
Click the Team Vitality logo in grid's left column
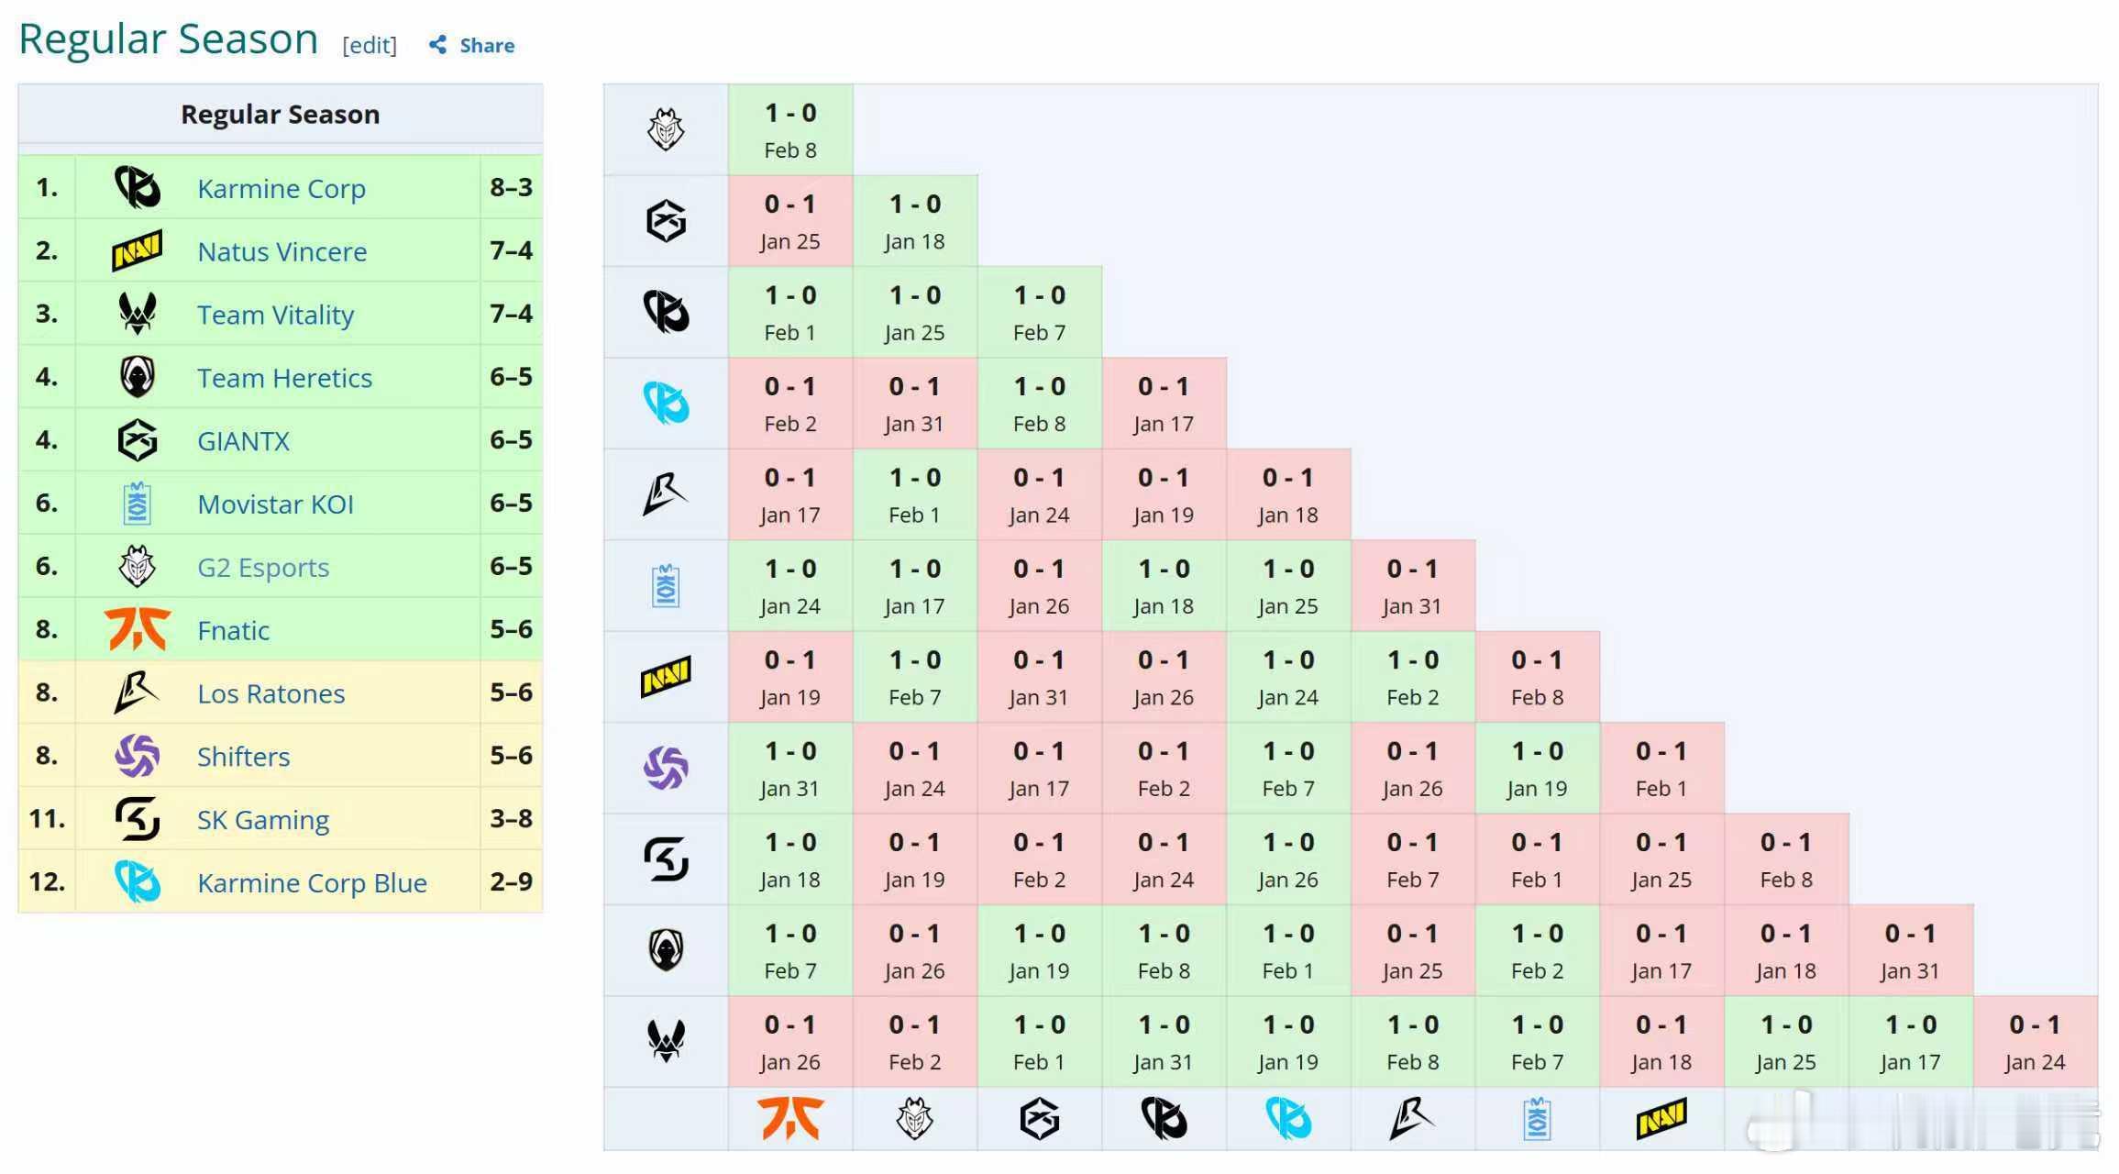click(666, 1041)
